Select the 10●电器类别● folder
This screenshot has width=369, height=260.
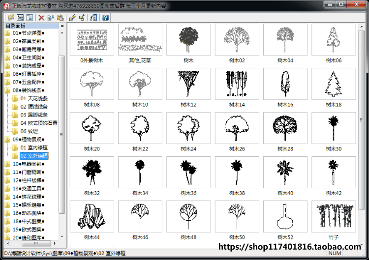pos(29,164)
